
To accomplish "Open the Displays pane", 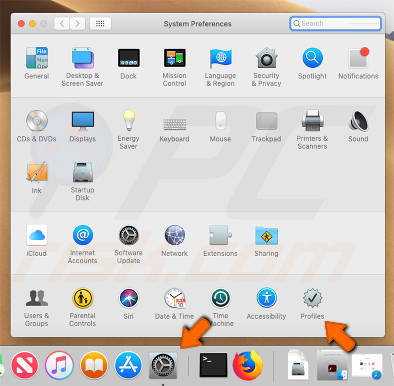I will pyautogui.click(x=83, y=121).
